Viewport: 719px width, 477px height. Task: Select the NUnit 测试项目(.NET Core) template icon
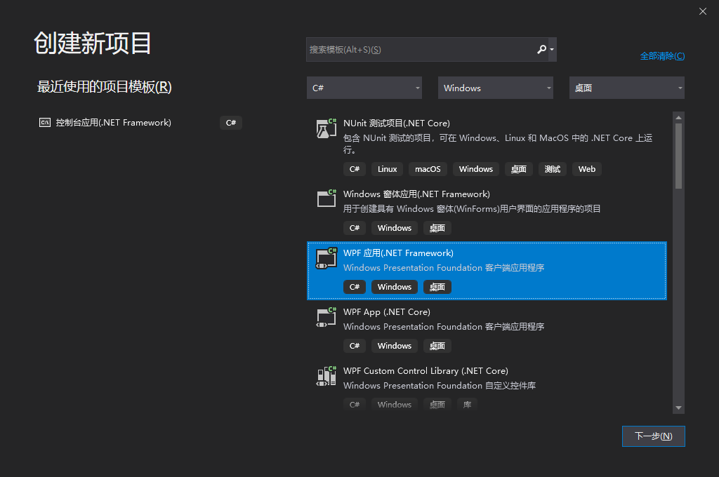coord(326,129)
